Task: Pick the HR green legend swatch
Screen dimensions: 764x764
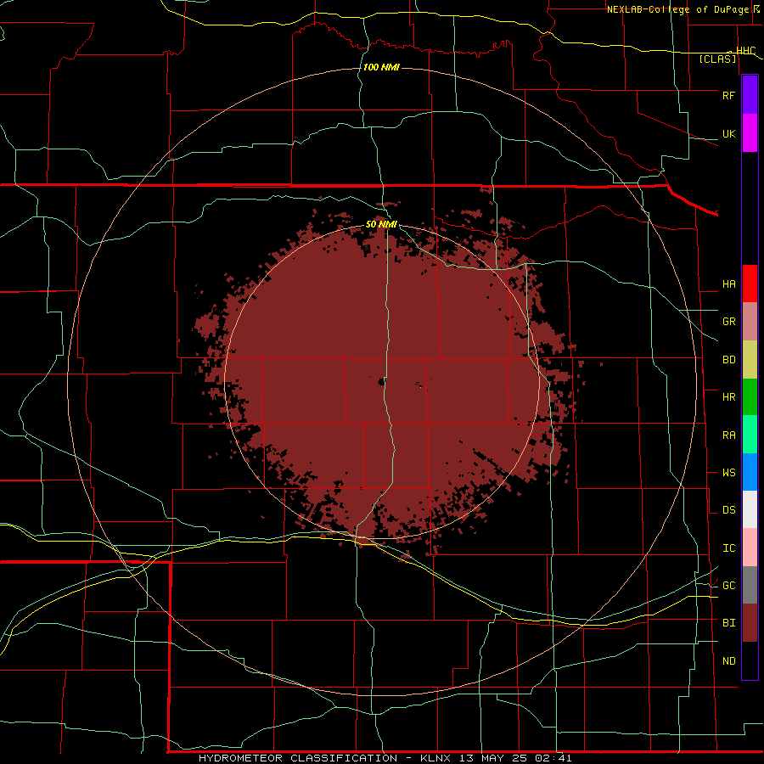Action: click(x=750, y=397)
